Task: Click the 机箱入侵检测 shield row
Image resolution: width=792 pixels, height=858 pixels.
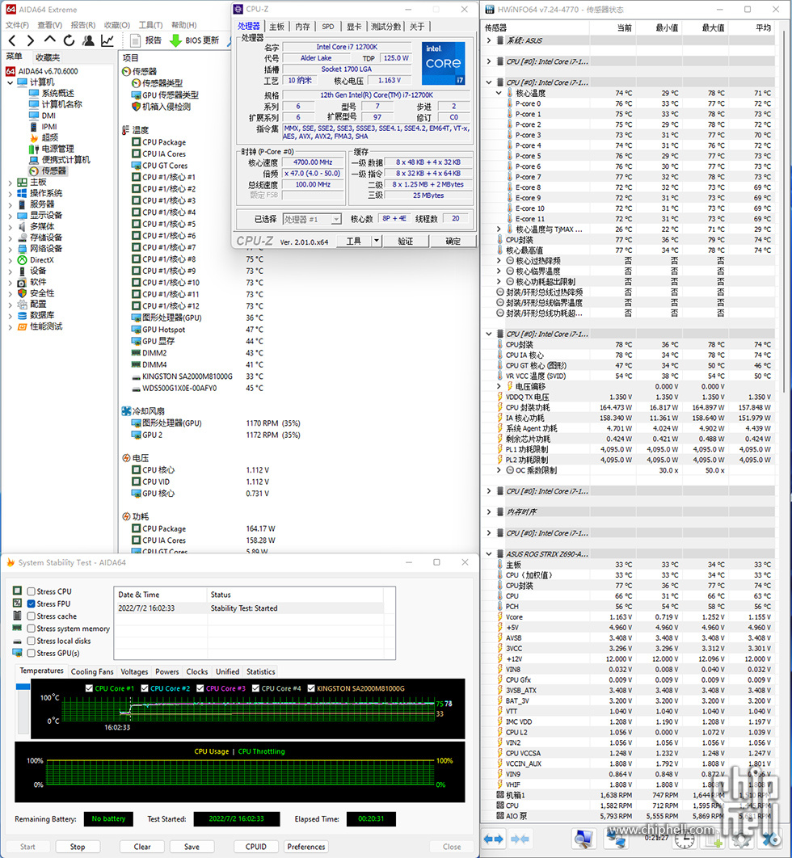Action: [162, 107]
